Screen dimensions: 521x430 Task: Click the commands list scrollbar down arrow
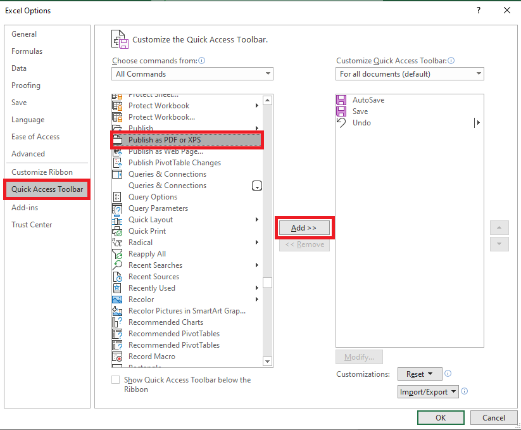268,361
